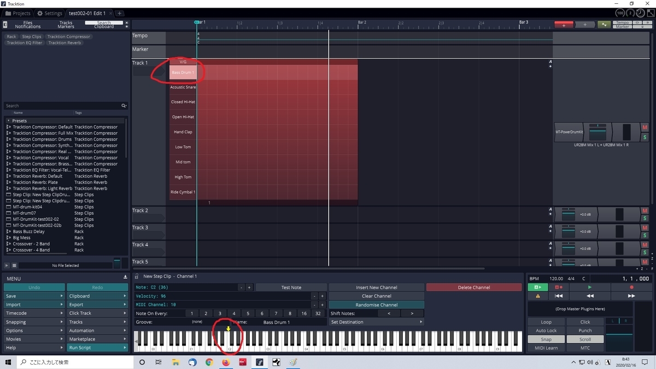656x369 pixels.
Task: Toggle the Punch button
Action: 585,330
